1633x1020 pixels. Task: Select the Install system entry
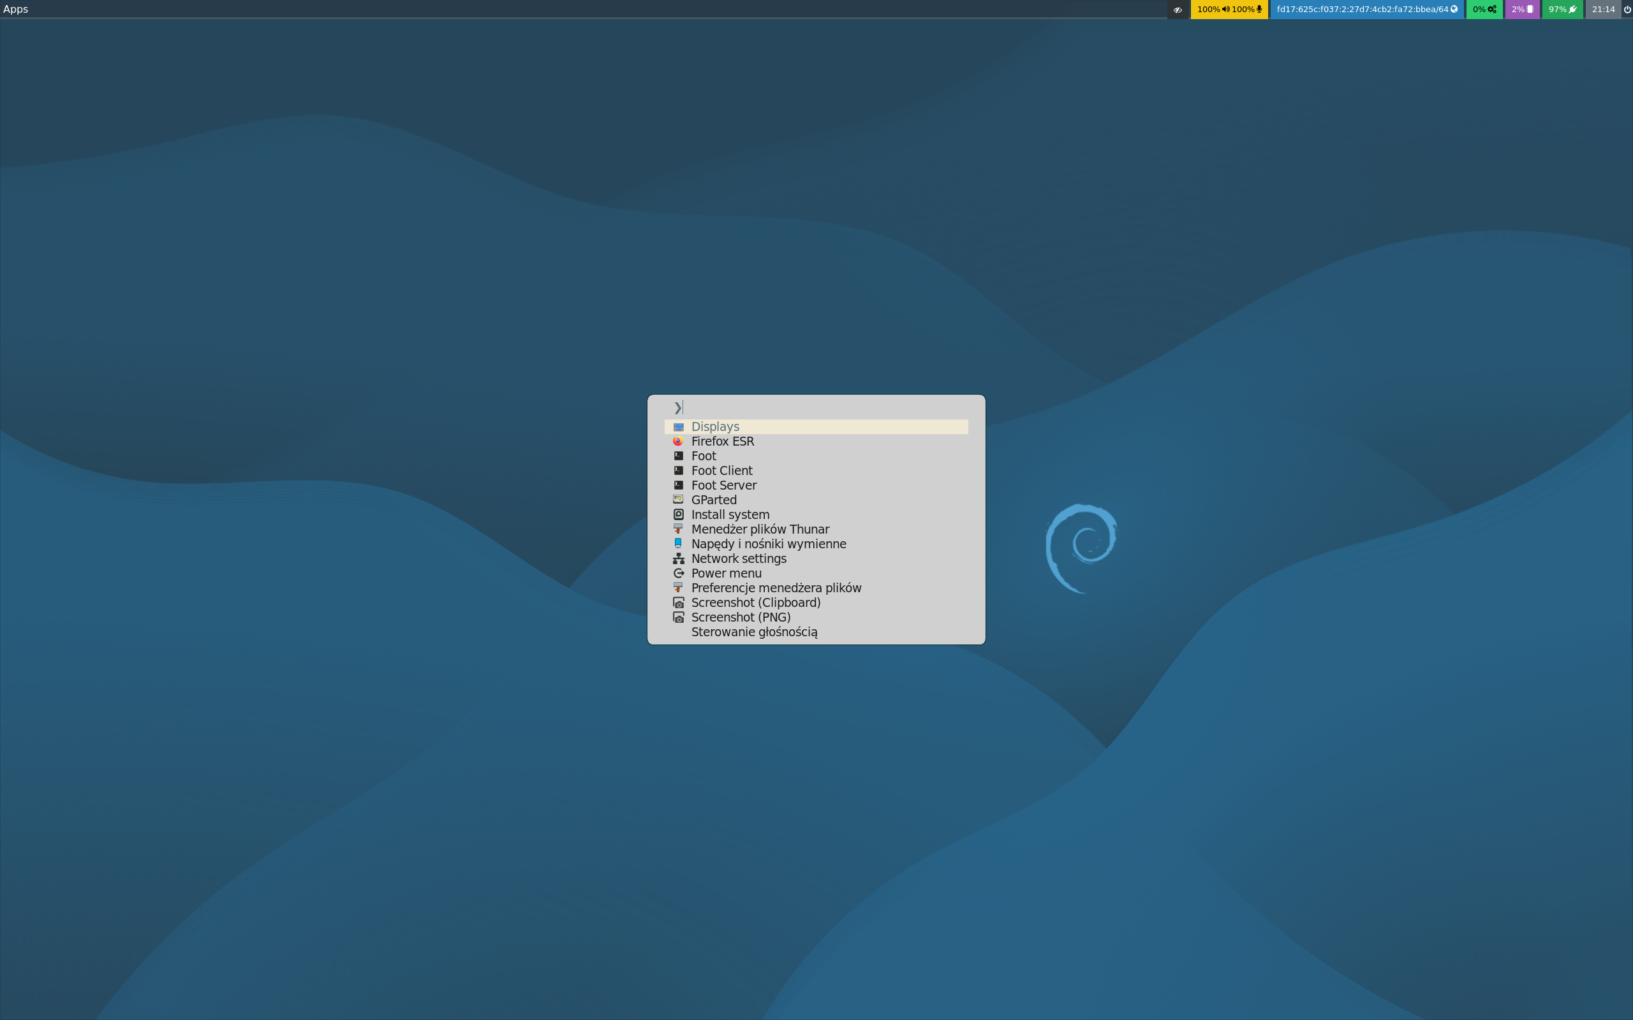(816, 514)
